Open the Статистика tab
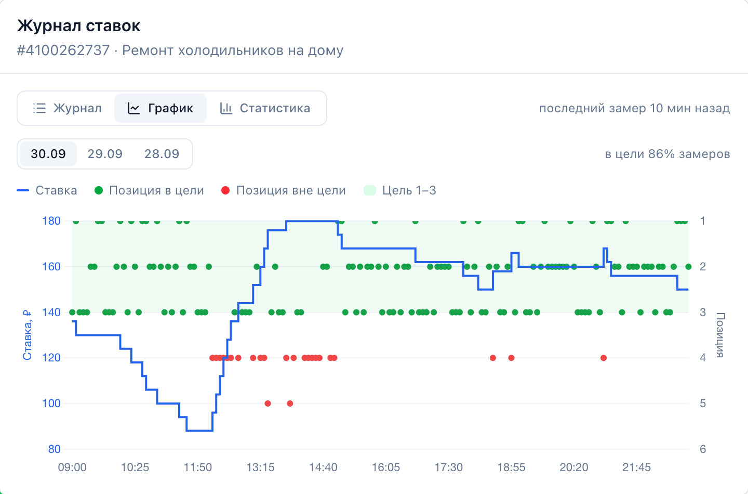Viewport: 748px width, 494px height. coord(265,108)
